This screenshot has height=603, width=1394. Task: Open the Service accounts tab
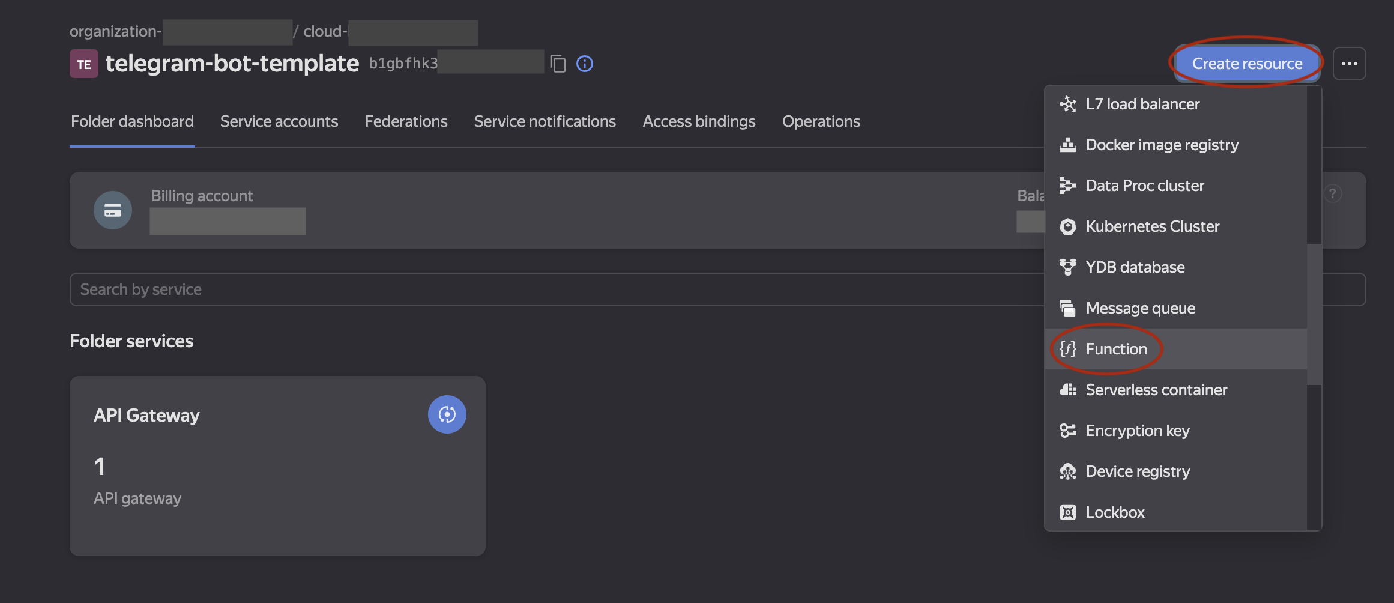point(279,121)
